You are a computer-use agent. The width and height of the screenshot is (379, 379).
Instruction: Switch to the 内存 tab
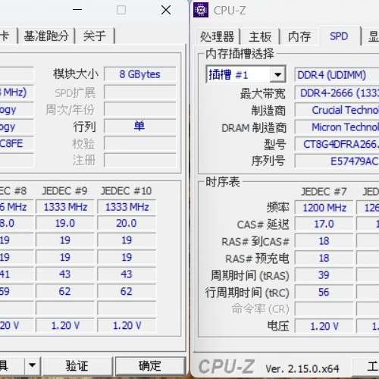[x=299, y=36]
